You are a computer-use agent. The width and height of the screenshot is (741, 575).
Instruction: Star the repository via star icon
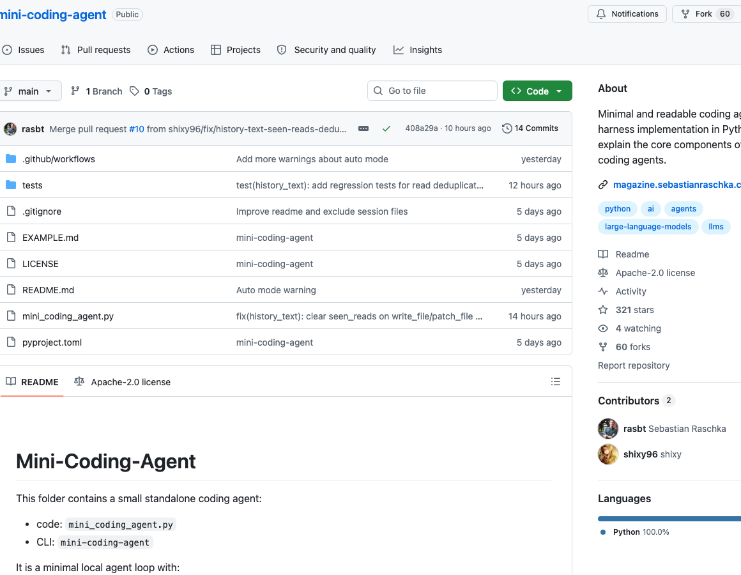click(x=602, y=310)
